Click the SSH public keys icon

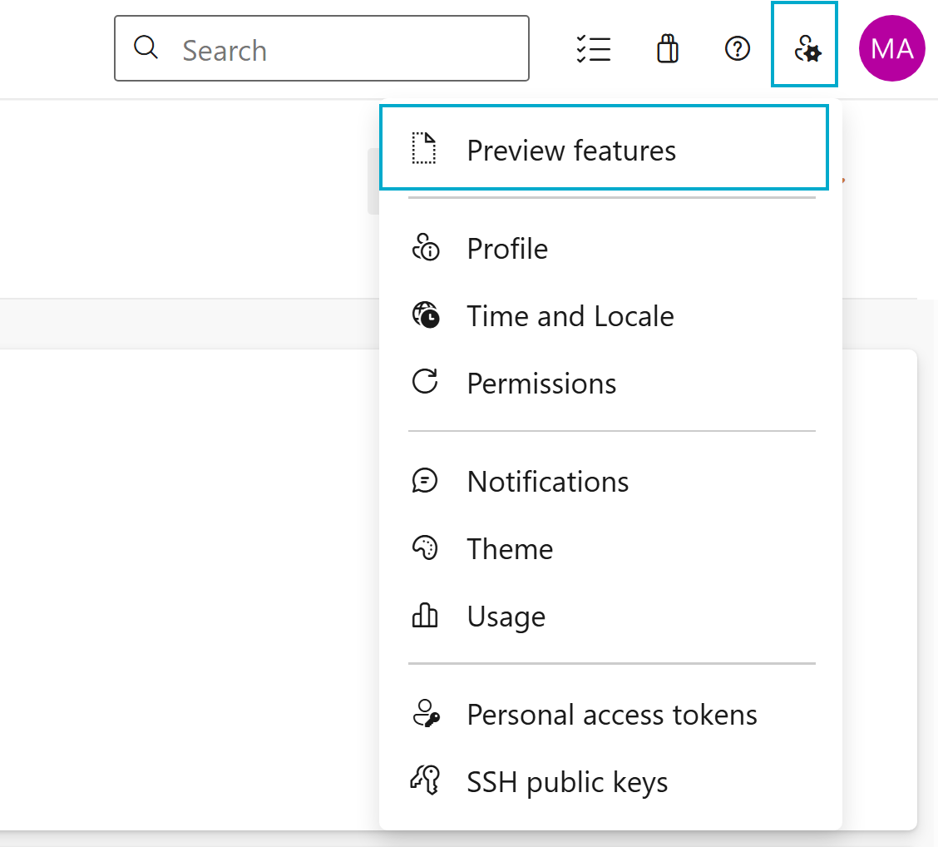coord(426,781)
